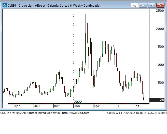The height and width of the screenshot is (134, 167).
Task: Click the first 'Oct' label on time axis
Action: pos(57,106)
